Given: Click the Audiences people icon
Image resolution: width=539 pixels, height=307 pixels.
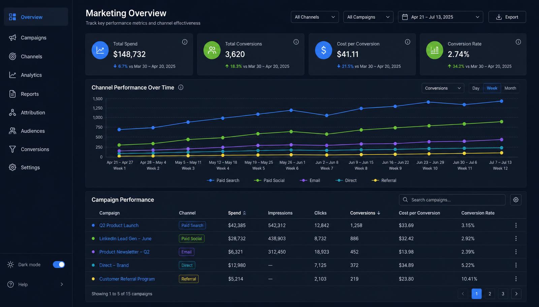Looking at the screenshot, I should tap(12, 131).
